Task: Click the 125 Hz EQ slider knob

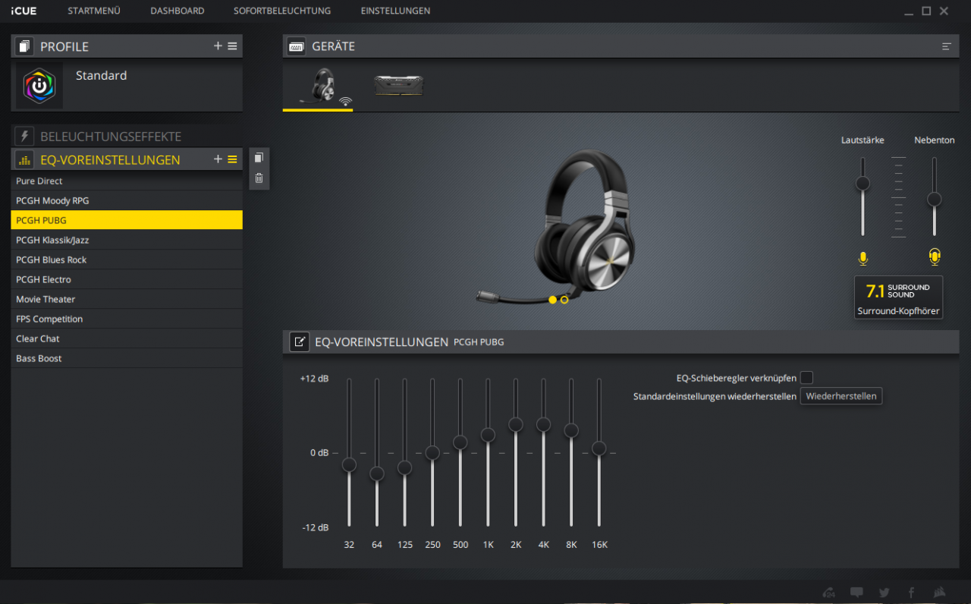Action: pos(404,467)
